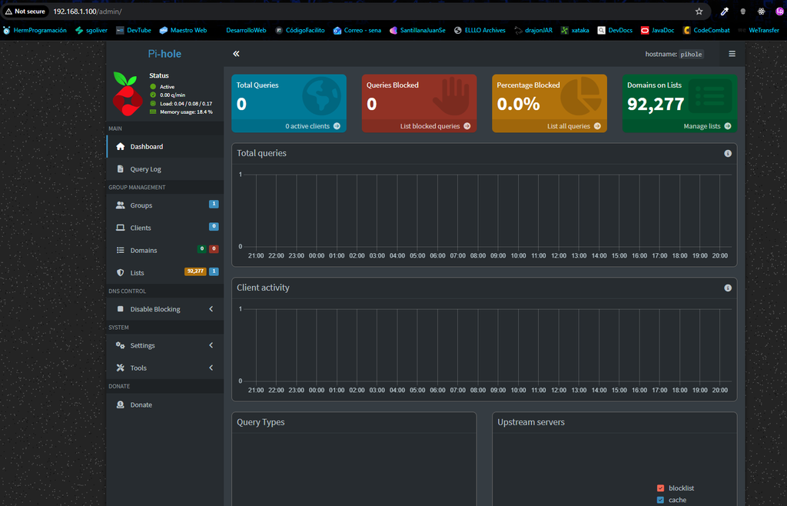Click the Pi-hole title link
The width and height of the screenshot is (787, 506).
click(x=164, y=54)
